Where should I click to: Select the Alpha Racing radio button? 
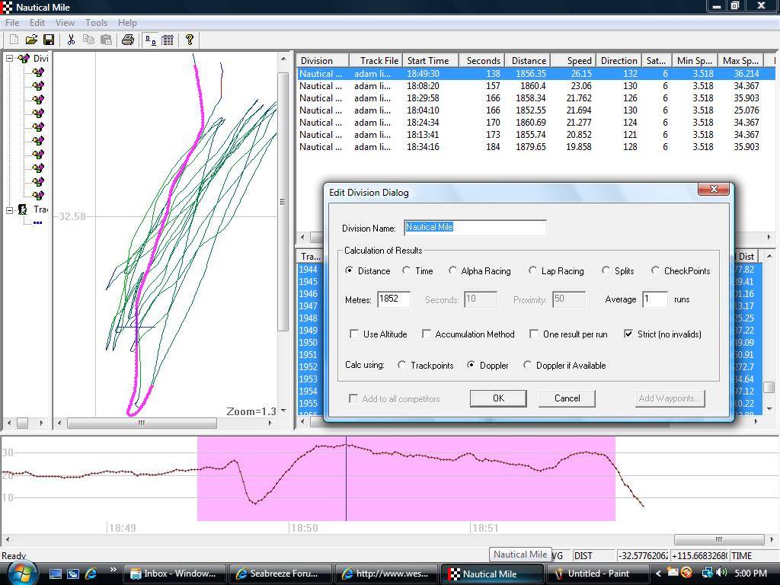coord(453,270)
